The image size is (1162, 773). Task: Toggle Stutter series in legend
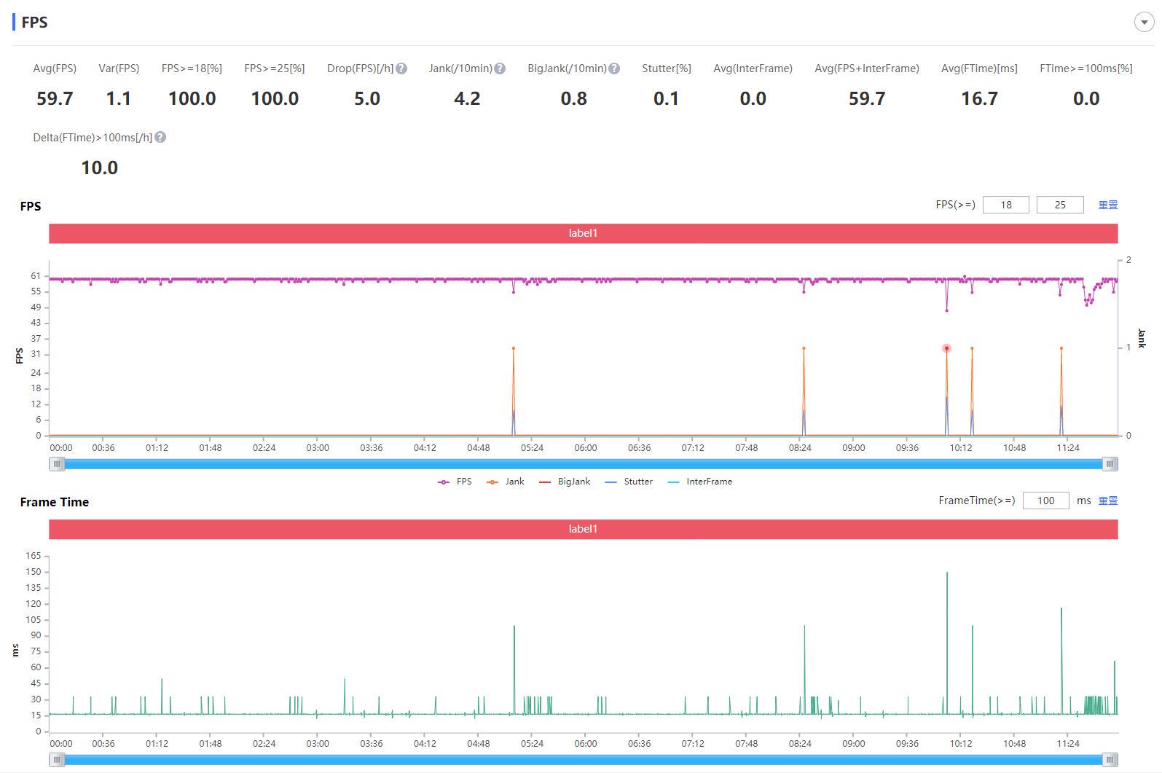coord(629,482)
